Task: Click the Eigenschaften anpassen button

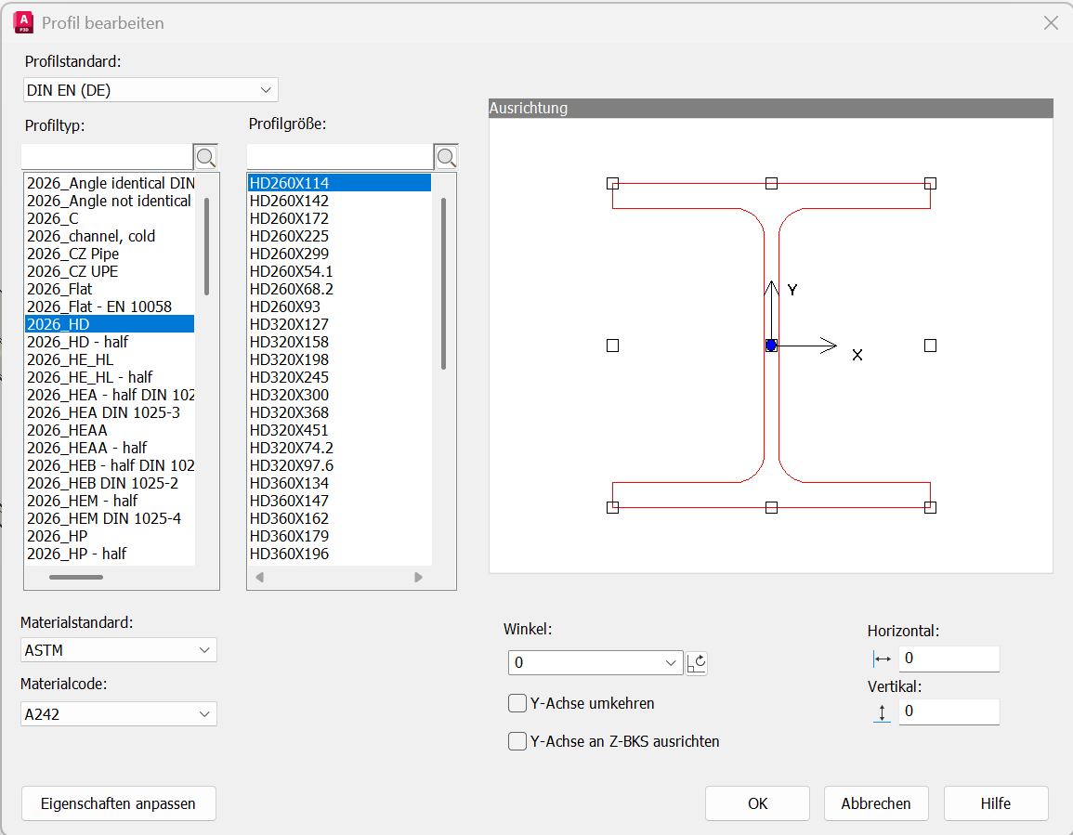Action: (118, 803)
